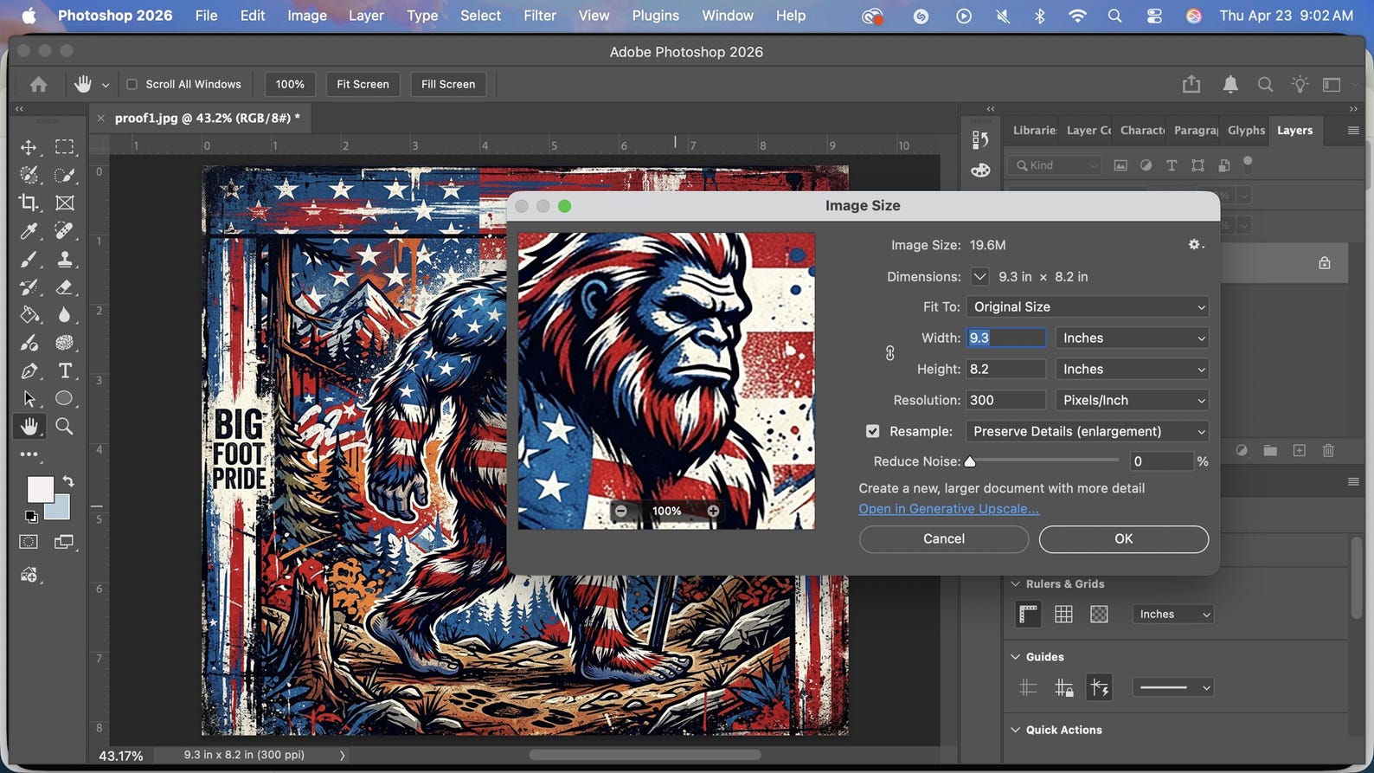This screenshot has width=1374, height=773.
Task: Open the Filter menu
Action: click(x=539, y=16)
